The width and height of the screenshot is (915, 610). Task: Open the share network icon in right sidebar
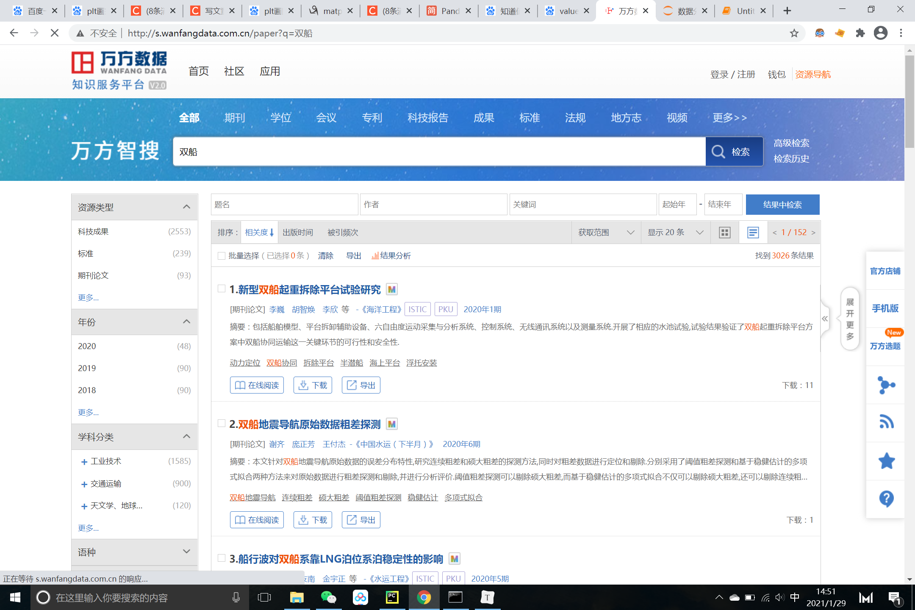(x=886, y=385)
